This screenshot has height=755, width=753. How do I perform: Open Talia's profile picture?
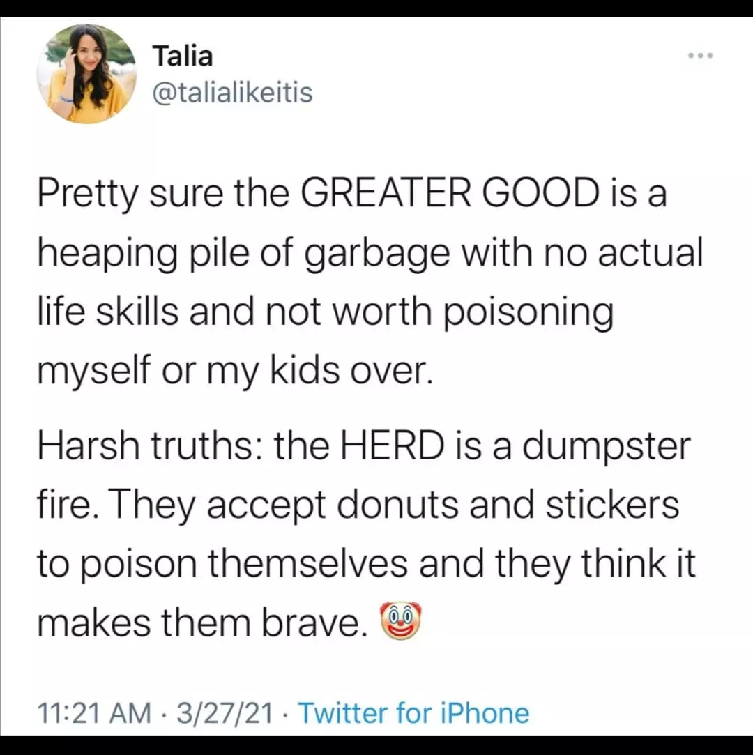[x=86, y=73]
